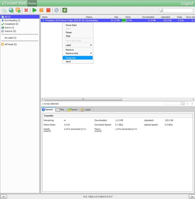This screenshot has width=195, height=199.
Task: Click the search magnifier icon
Action: coord(162,10)
